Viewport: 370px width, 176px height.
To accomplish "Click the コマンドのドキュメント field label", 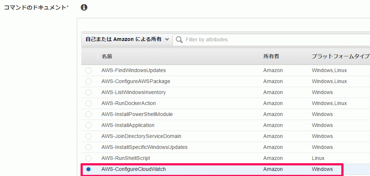I will click(36, 8).
